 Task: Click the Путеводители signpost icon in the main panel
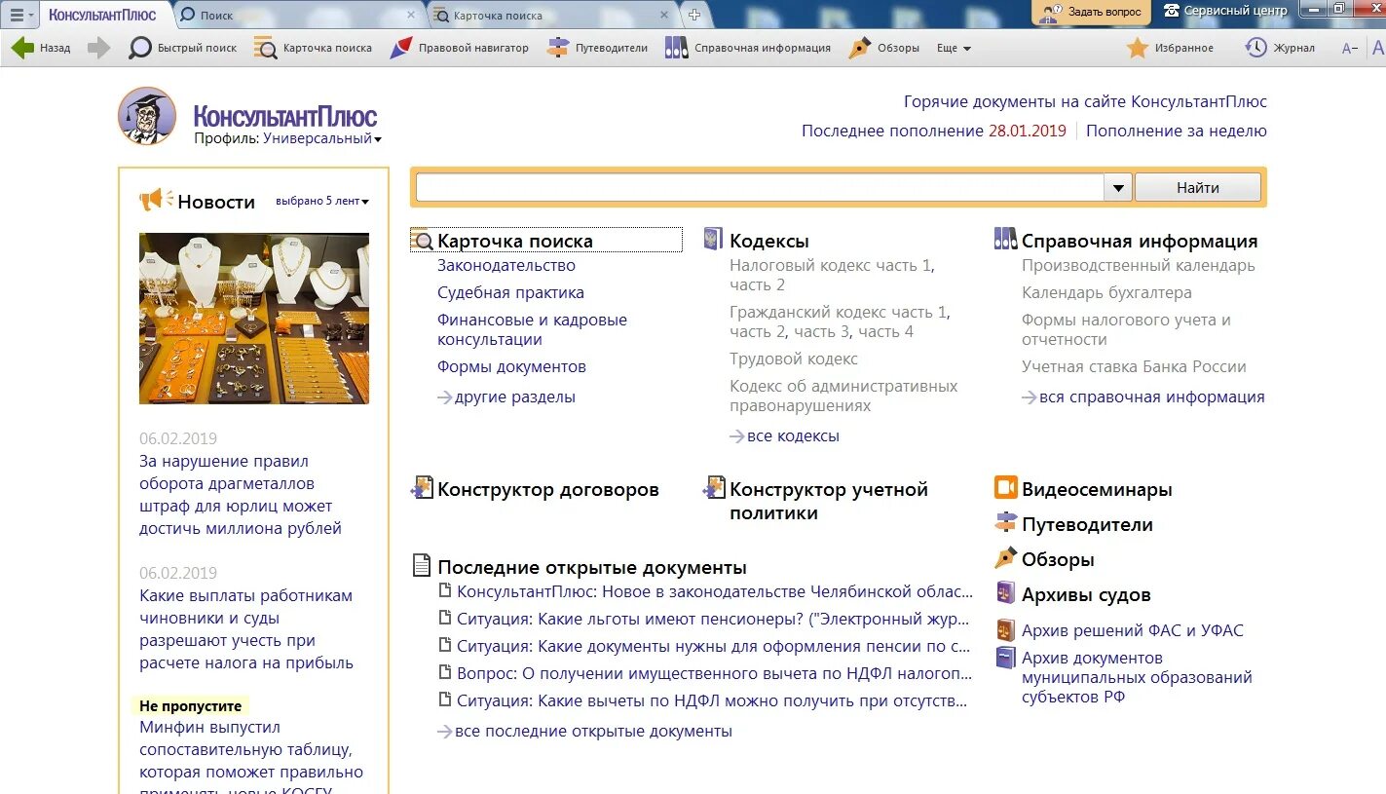coord(1006,523)
